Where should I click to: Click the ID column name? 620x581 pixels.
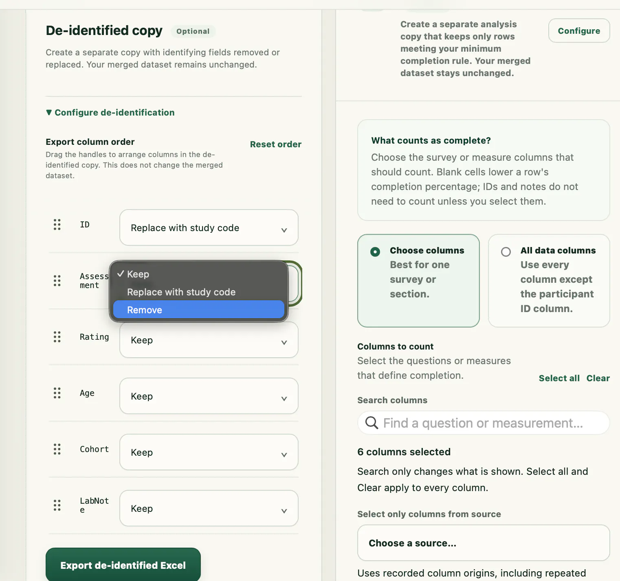click(85, 225)
